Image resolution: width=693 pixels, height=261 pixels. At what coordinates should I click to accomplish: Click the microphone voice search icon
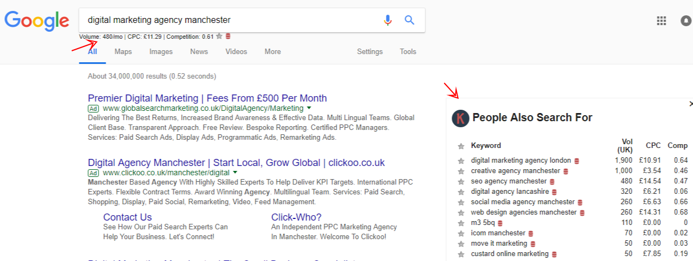pyautogui.click(x=388, y=20)
